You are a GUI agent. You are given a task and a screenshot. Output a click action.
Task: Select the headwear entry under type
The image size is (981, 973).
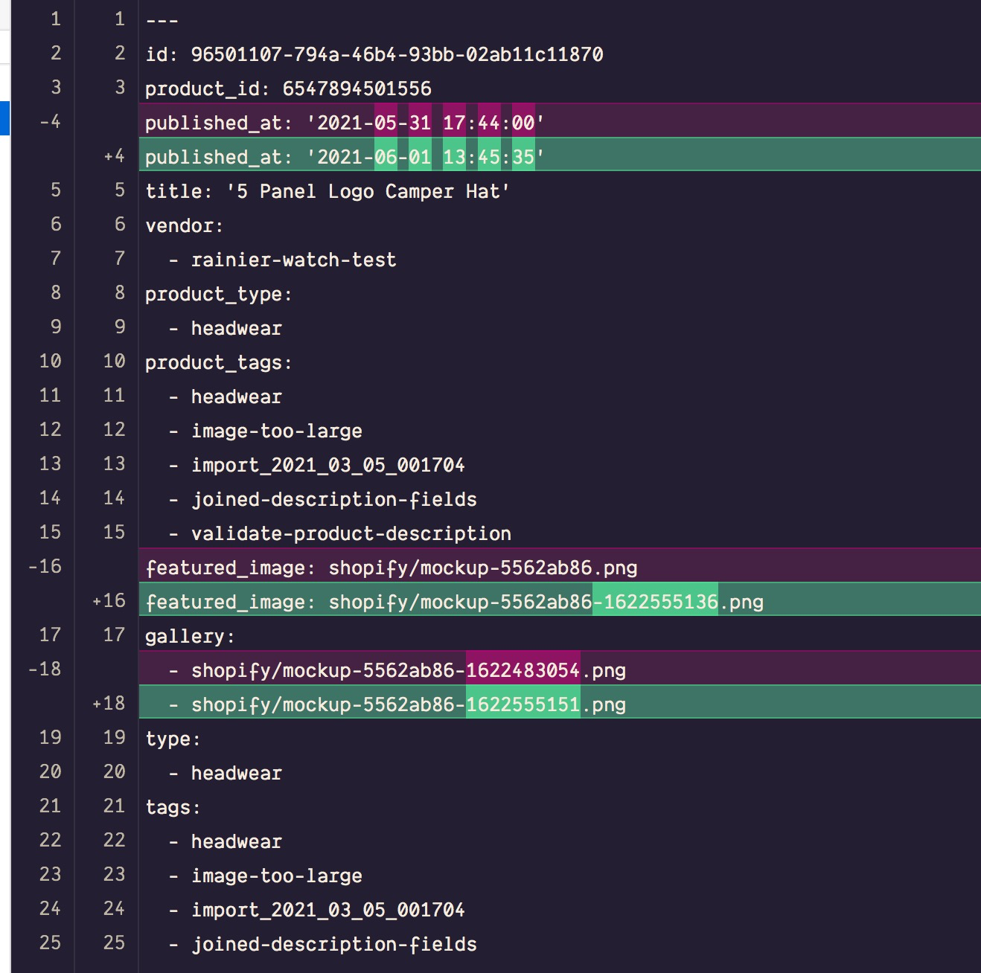tap(236, 773)
